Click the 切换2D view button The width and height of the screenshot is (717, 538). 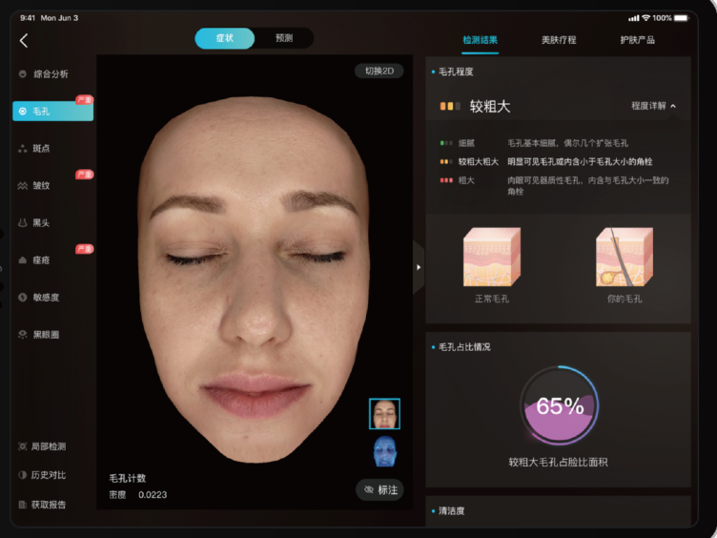[379, 72]
